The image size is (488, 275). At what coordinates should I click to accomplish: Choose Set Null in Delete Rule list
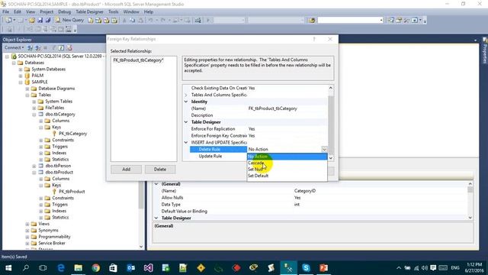point(287,169)
